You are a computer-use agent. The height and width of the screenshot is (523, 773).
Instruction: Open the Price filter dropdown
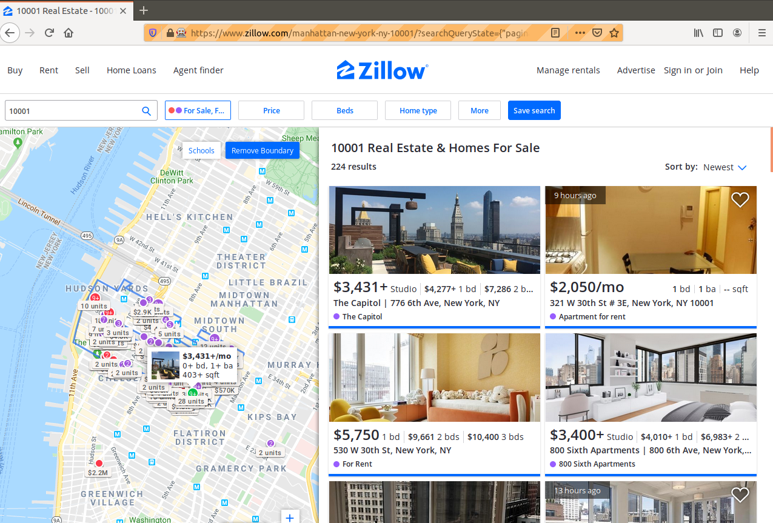click(271, 110)
